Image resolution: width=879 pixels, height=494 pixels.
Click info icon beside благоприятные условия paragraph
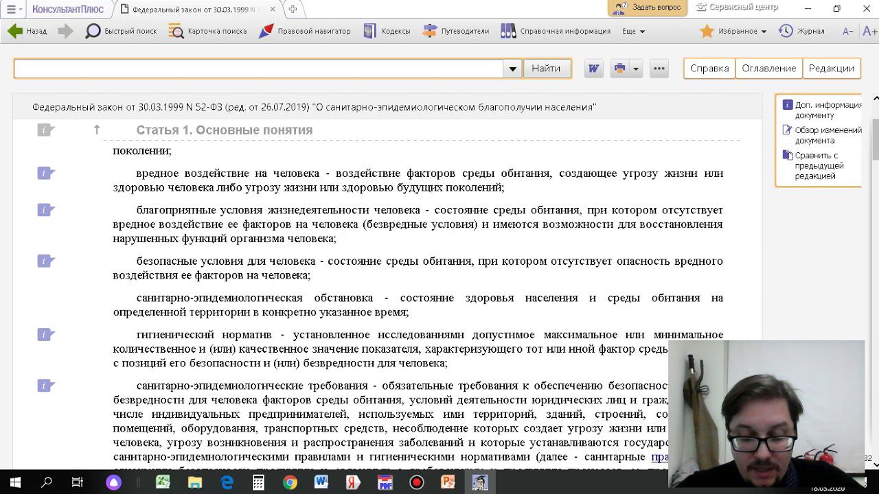click(45, 209)
